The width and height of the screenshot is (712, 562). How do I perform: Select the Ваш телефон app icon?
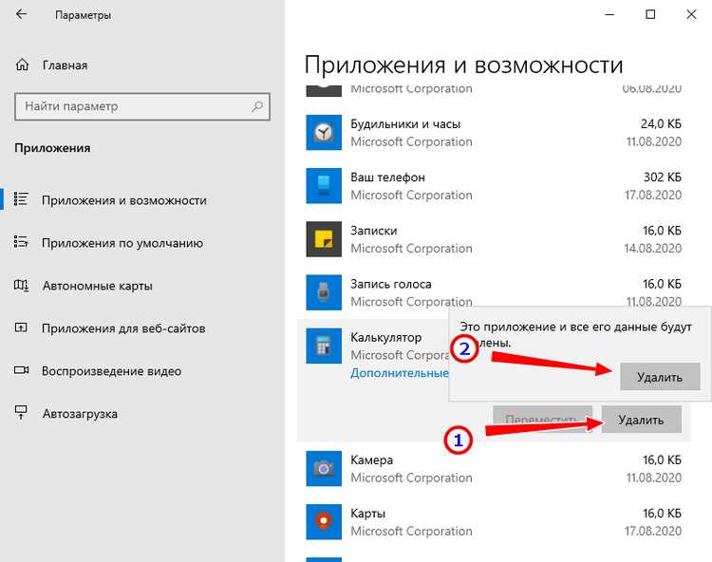pos(324,186)
